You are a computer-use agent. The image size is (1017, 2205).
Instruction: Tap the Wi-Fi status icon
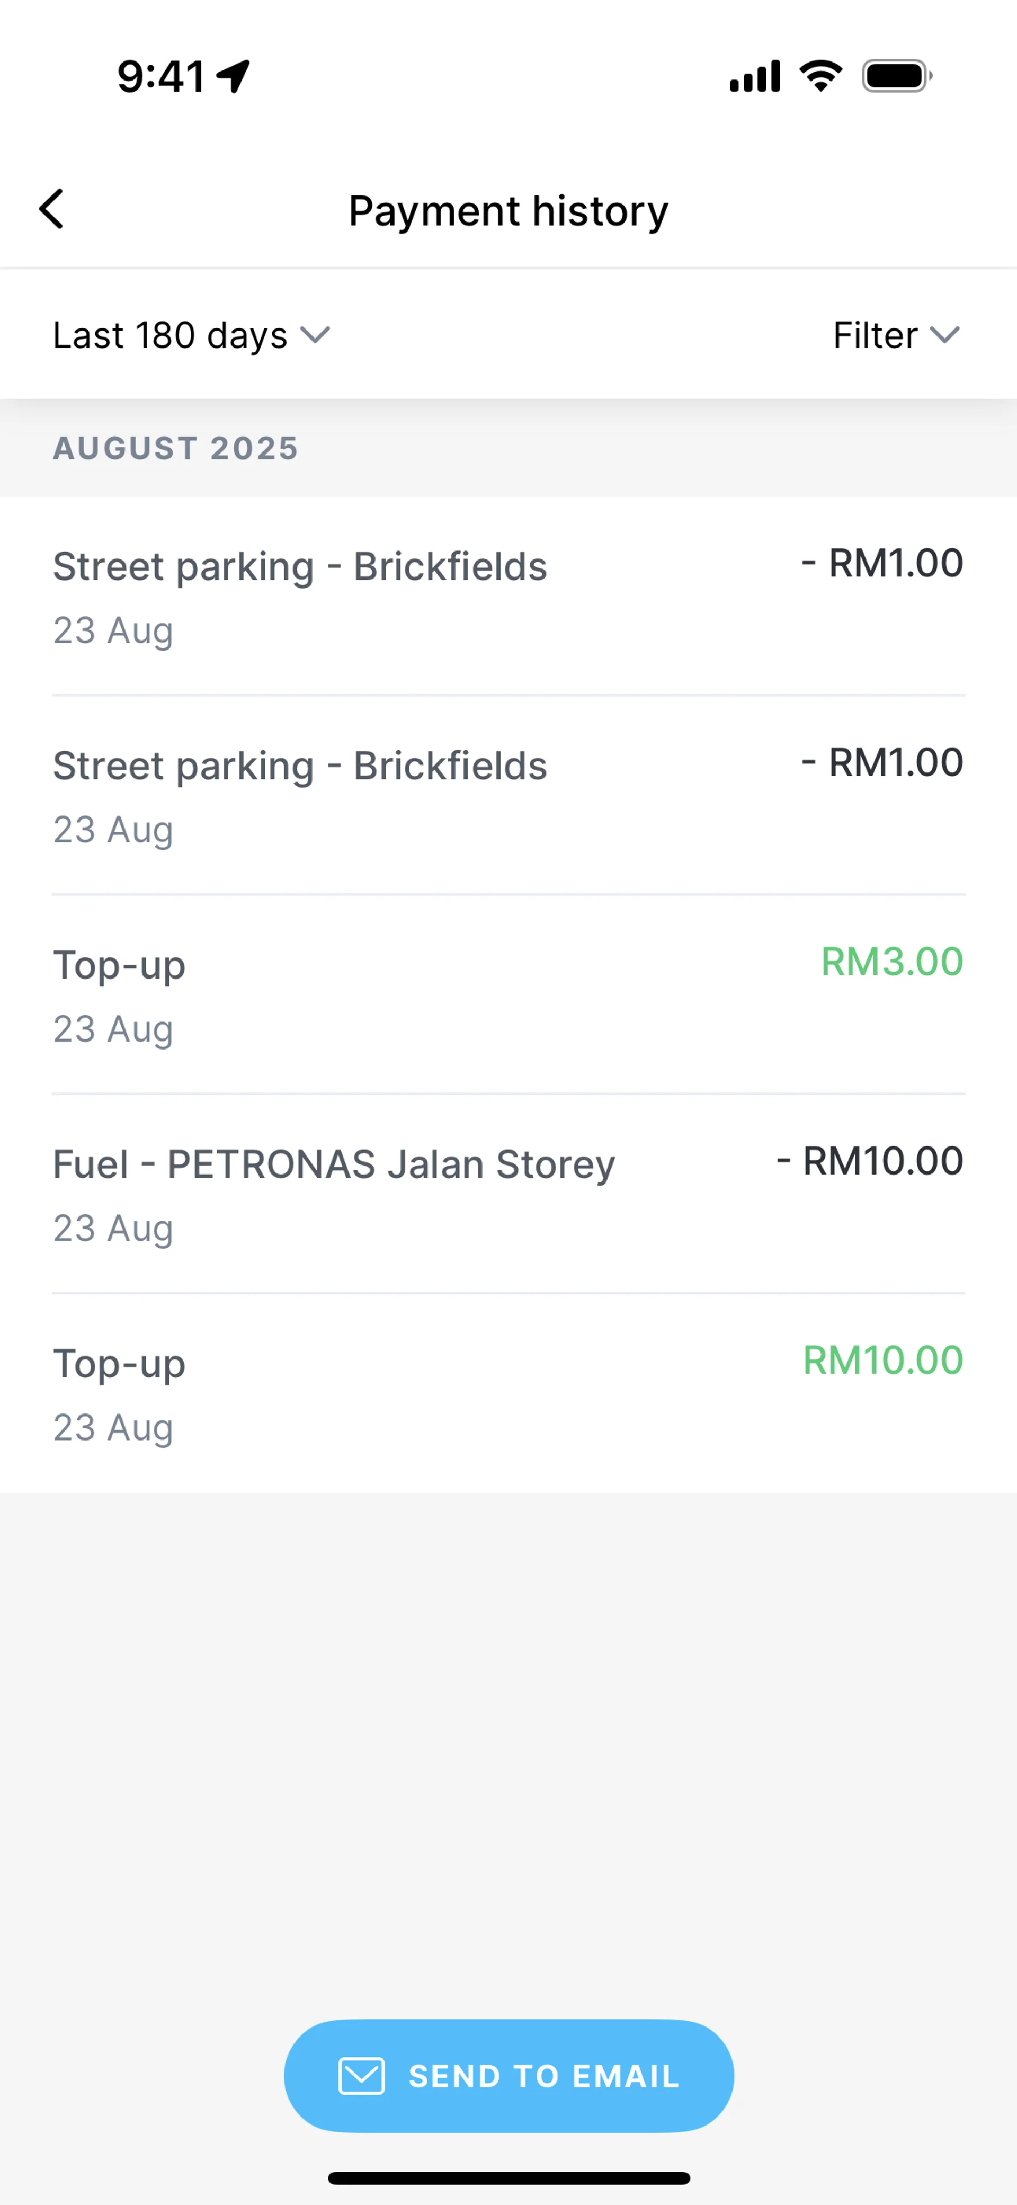(821, 76)
